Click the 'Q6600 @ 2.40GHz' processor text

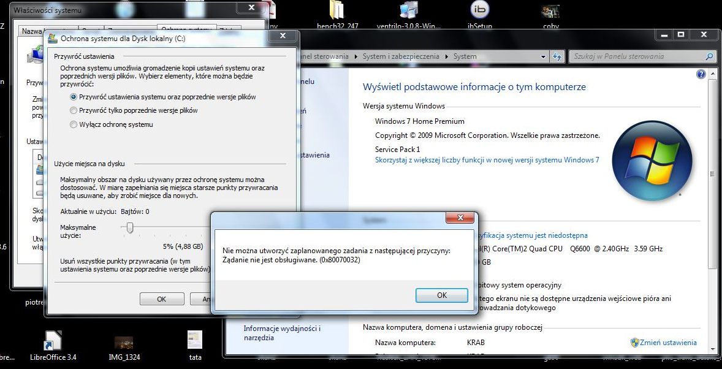tap(599, 249)
